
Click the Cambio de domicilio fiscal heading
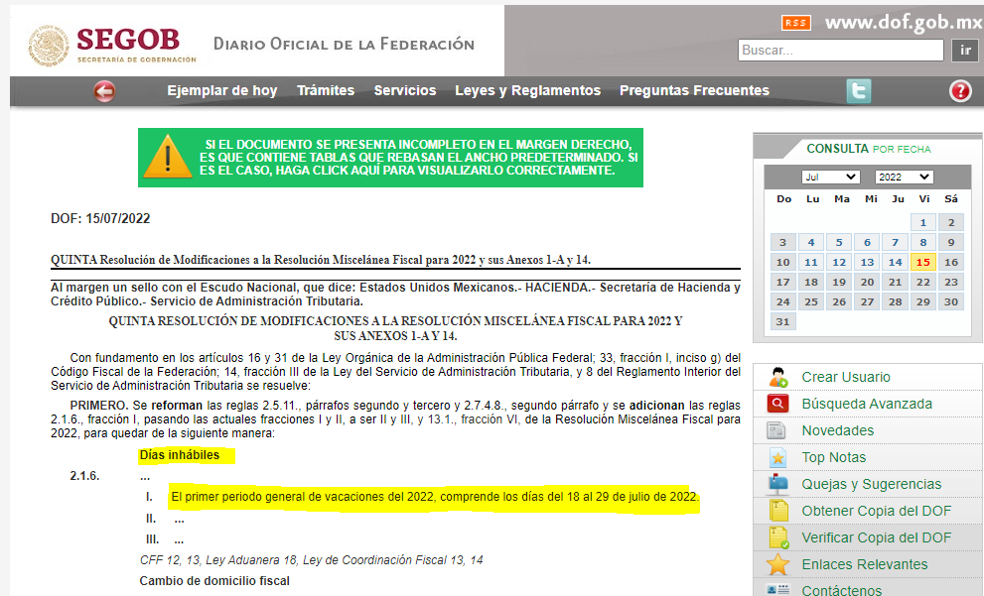tap(214, 581)
